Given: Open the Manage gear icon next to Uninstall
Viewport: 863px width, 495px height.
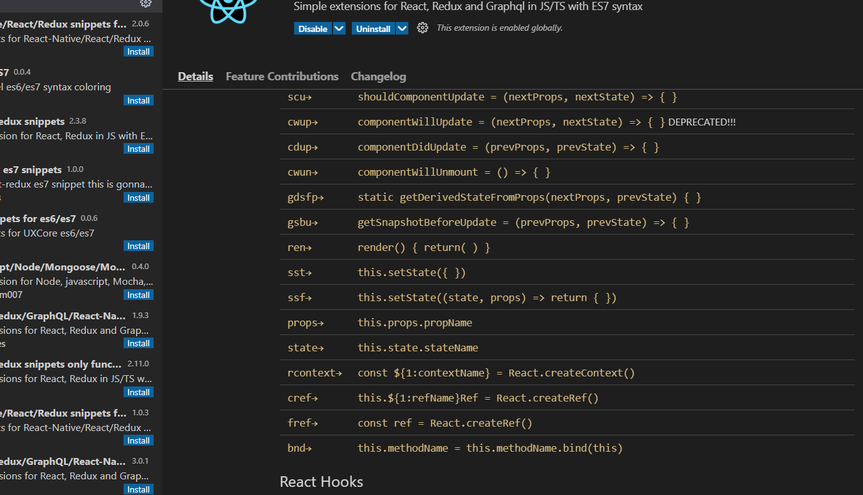Looking at the screenshot, I should 423,28.
